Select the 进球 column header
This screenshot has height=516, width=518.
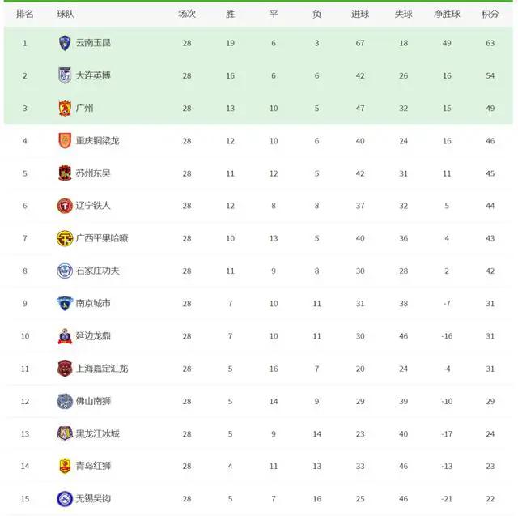coord(360,14)
